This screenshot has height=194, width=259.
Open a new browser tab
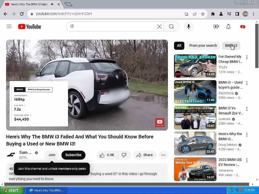pos(69,4)
